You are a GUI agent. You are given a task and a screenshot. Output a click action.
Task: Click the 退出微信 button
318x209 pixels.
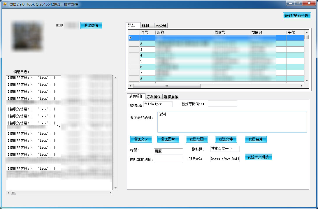coord(91,25)
